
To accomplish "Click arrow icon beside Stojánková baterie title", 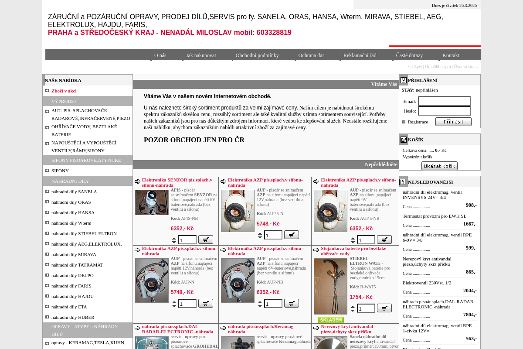I will [316, 250].
